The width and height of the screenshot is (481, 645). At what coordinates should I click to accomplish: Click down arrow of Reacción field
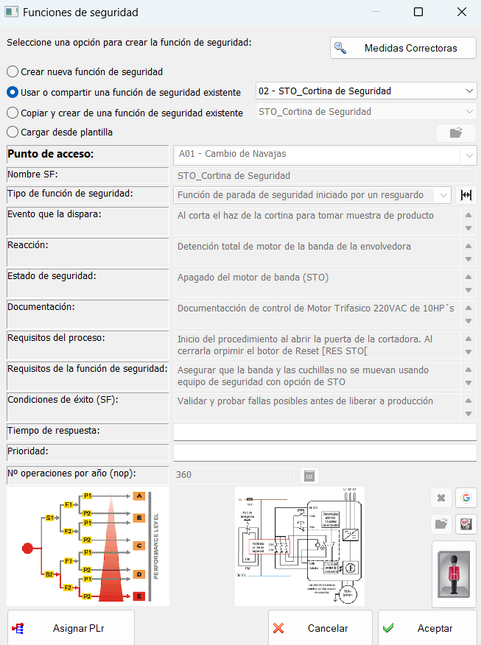pyautogui.click(x=468, y=259)
